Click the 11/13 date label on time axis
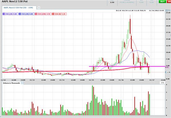 point(32,80)
